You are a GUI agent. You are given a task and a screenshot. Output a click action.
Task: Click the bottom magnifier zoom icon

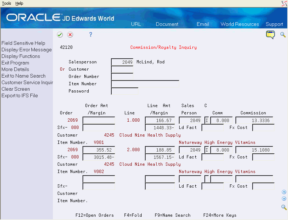click(x=284, y=207)
